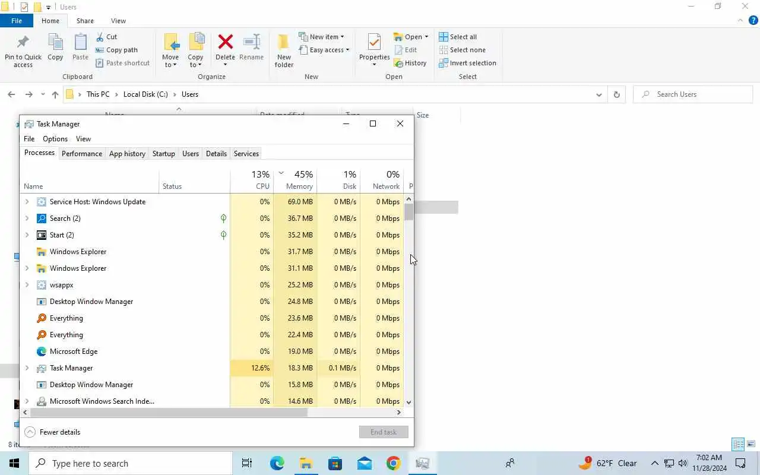Switch to the Startup tab

click(164, 154)
